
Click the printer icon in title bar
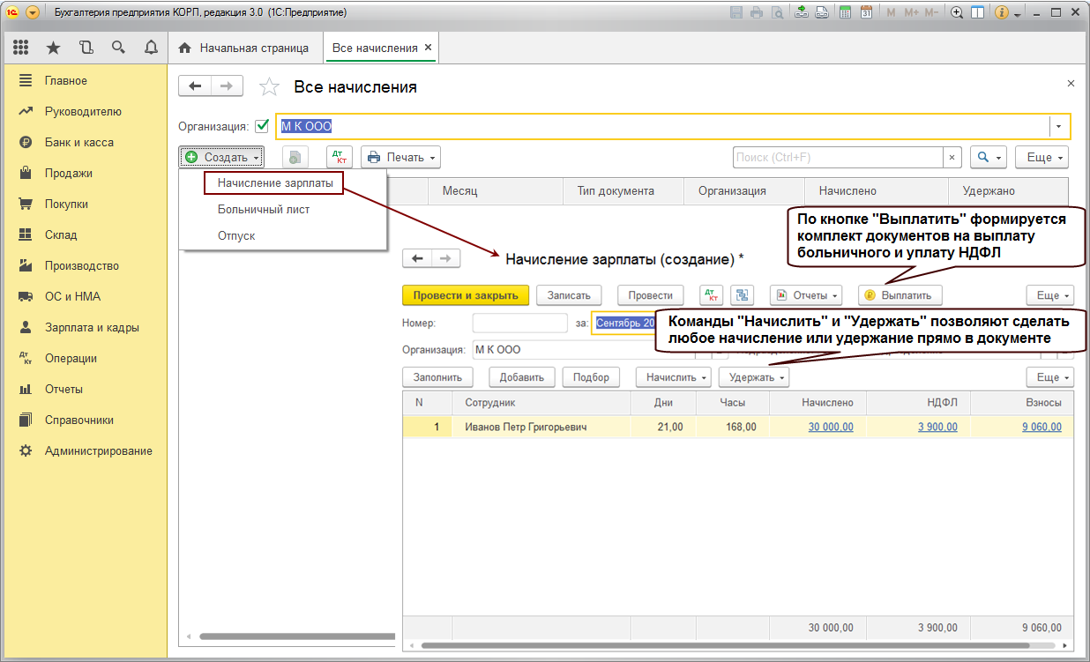click(757, 12)
